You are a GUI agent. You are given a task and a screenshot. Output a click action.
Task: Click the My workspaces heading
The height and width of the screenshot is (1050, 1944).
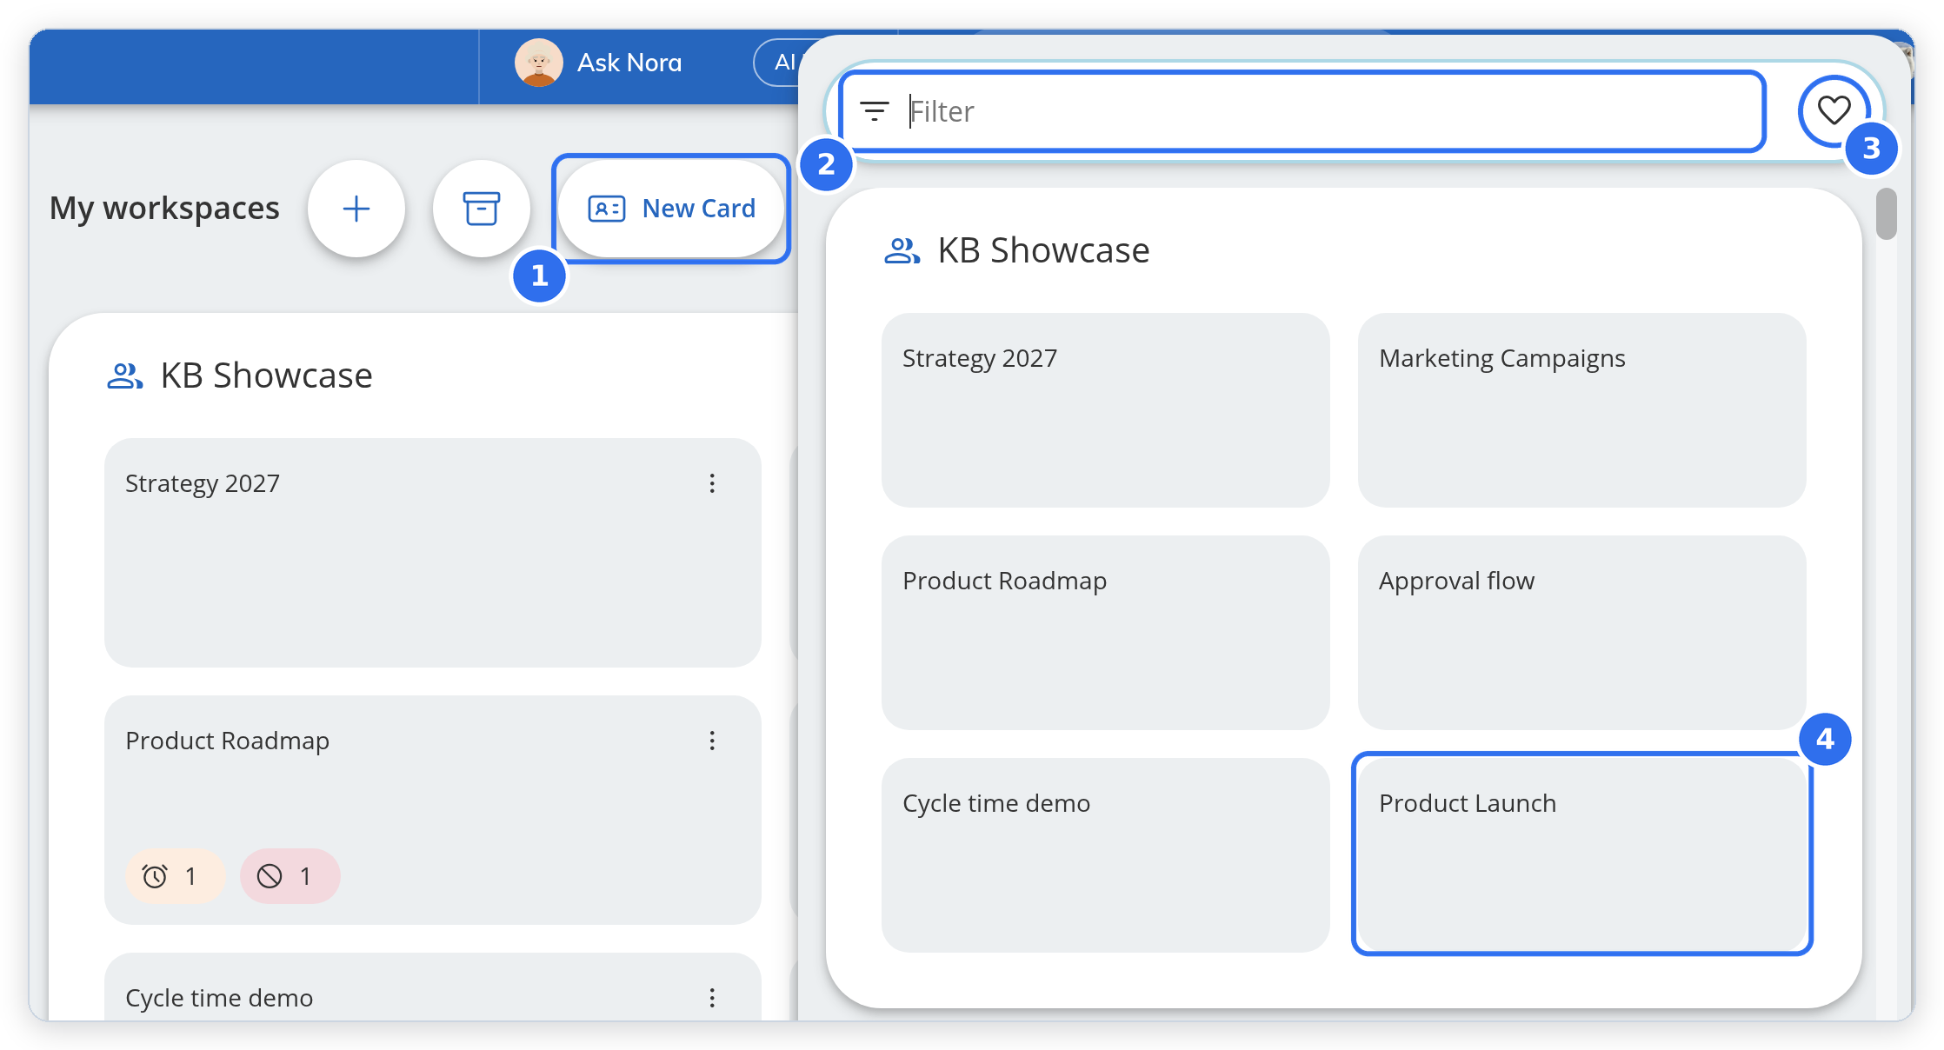pyautogui.click(x=164, y=209)
